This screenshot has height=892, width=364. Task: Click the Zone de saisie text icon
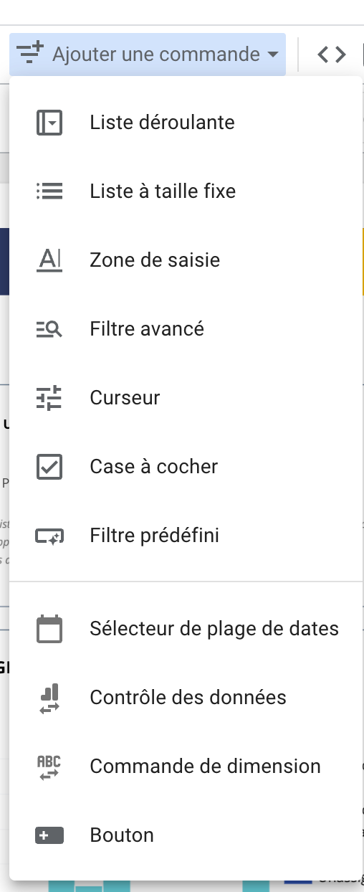pyautogui.click(x=49, y=260)
